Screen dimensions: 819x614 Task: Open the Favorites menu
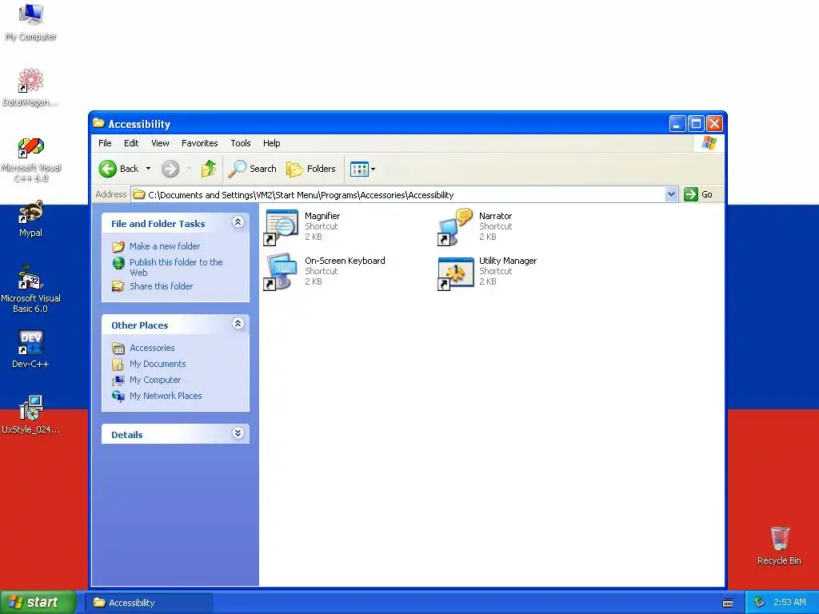point(199,143)
